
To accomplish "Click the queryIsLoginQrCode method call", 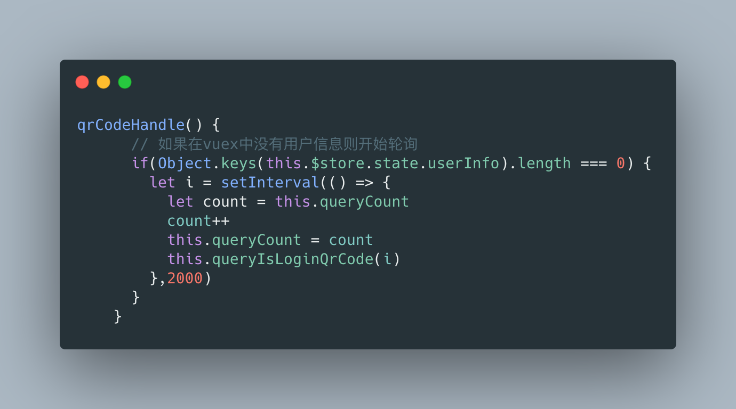I will pyautogui.click(x=293, y=259).
